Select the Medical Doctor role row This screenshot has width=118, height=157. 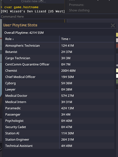click(59, 96)
